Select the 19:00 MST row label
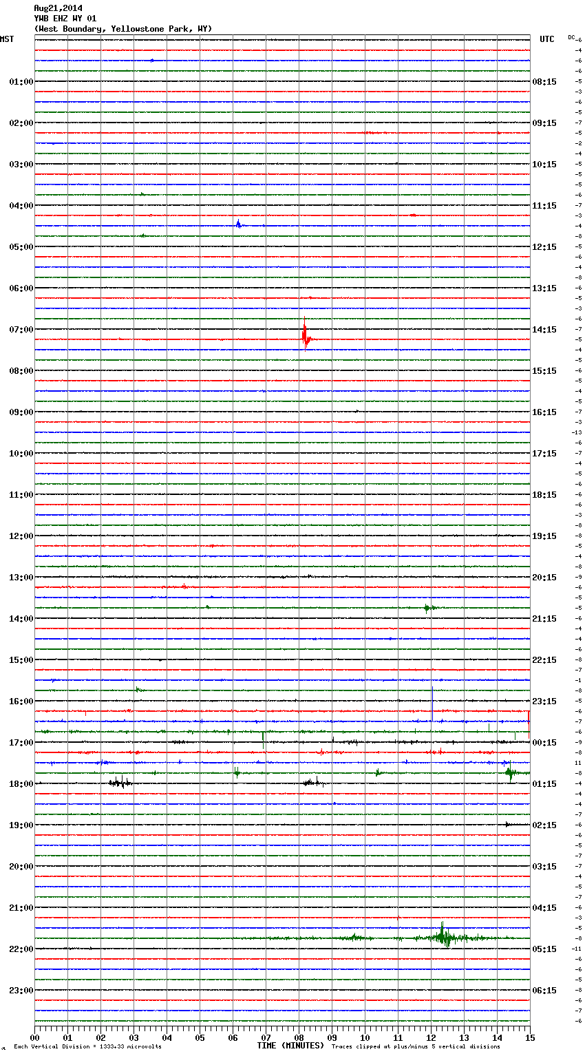 tap(21, 825)
